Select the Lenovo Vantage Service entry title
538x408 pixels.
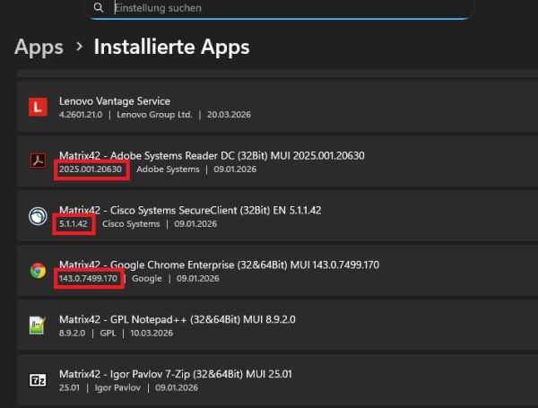click(x=115, y=101)
